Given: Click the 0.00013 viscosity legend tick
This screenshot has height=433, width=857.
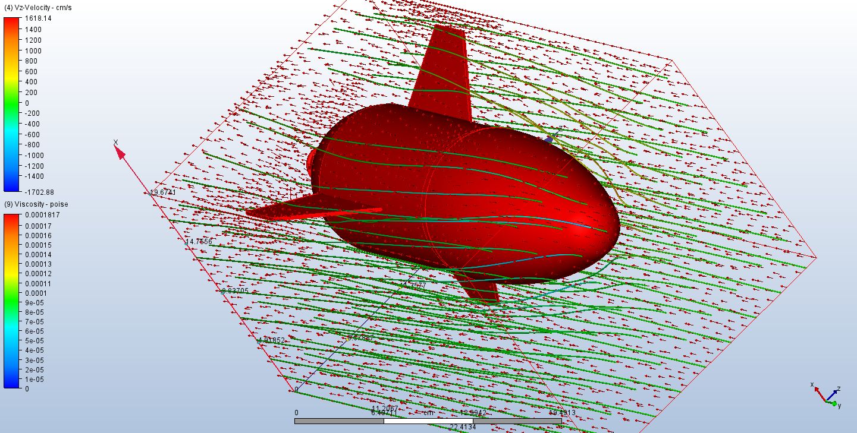Looking at the screenshot, I should click(38, 264).
